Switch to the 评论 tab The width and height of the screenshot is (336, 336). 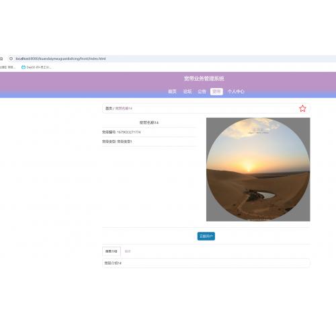[x=128, y=251]
